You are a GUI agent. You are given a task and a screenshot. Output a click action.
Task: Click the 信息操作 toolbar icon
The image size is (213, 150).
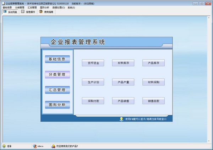[23, 12]
